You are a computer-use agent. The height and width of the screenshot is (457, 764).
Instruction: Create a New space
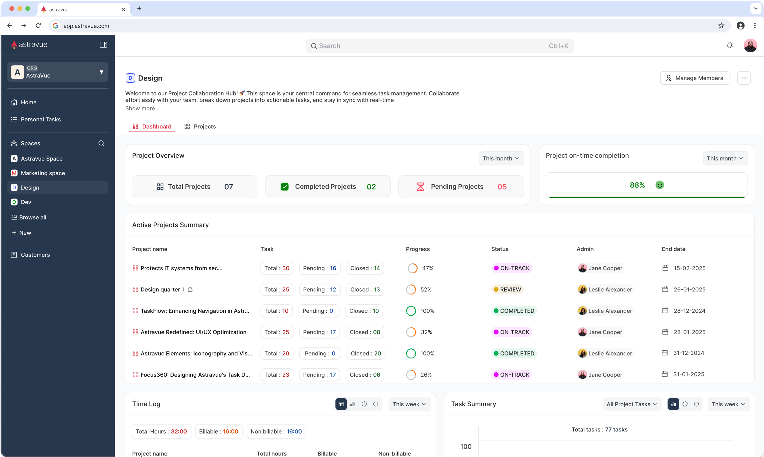21,233
